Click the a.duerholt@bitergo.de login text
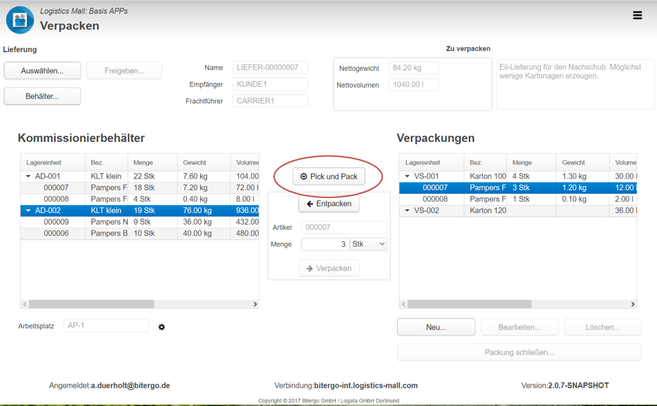The height and width of the screenshot is (406, 657). 130,386
